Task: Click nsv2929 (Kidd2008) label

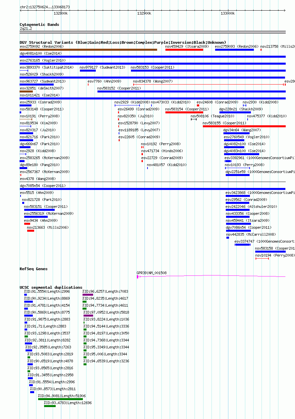Action: 132,102
